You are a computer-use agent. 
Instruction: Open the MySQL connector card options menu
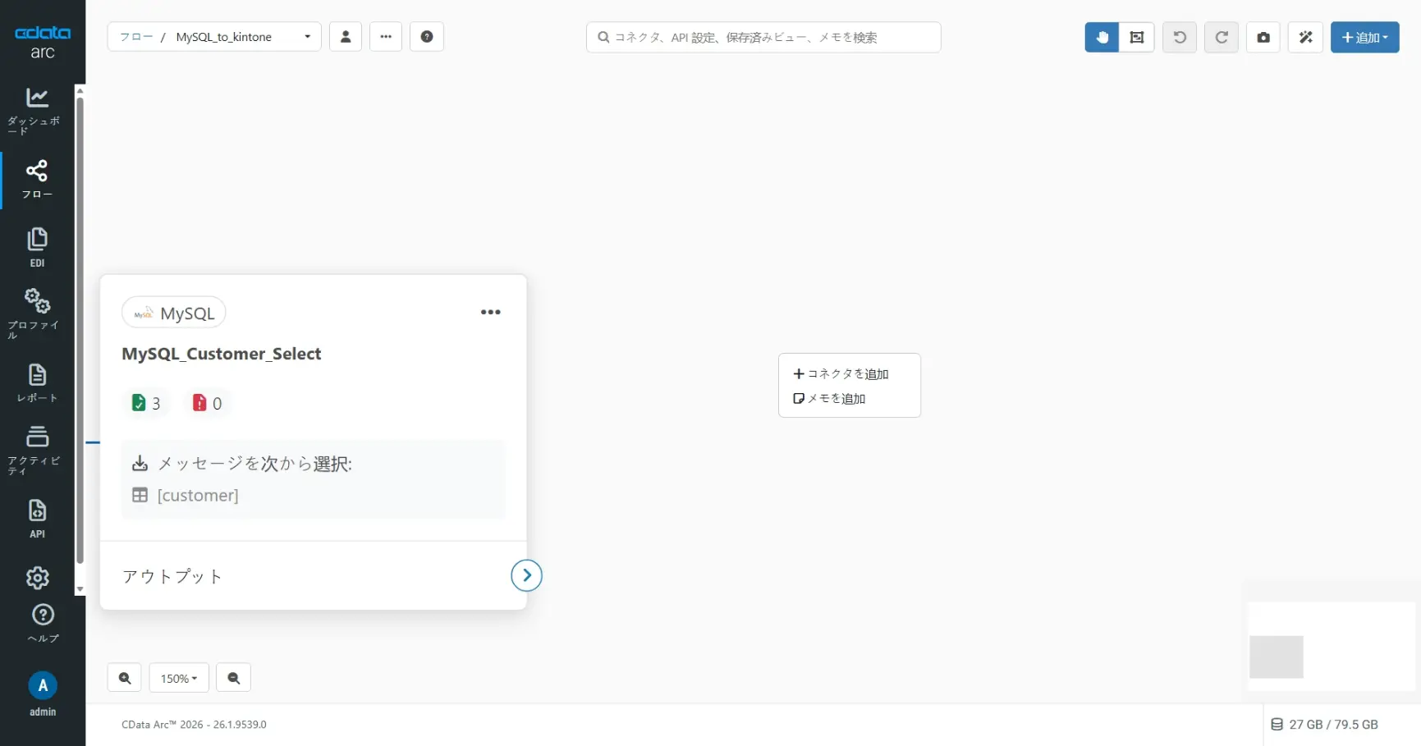tap(491, 312)
